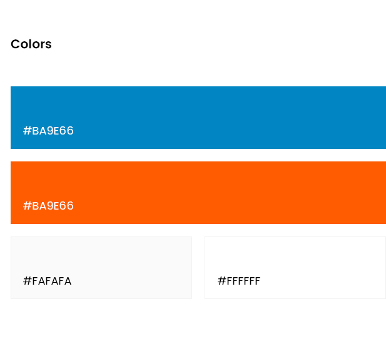Click empty top area of orange swatch
386x361 pixels.
[x=198, y=178]
